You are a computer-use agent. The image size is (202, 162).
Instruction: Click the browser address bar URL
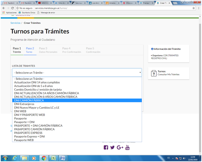coord(51,8)
